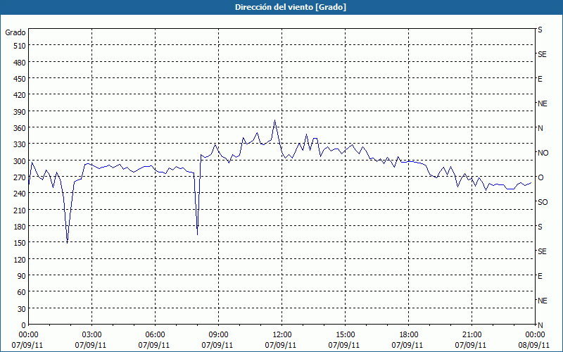The width and height of the screenshot is (563, 352).
Task: Click the "00:00" time label dated 08/09/11
Action: [535, 335]
